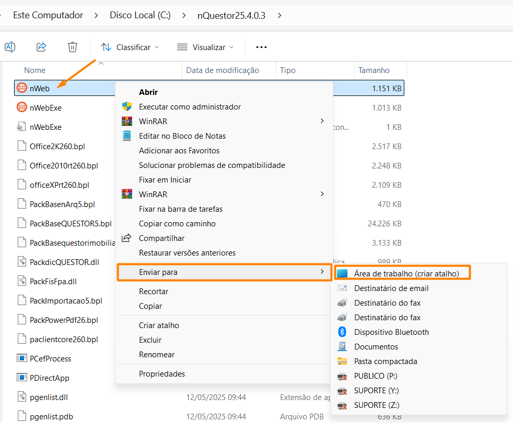This screenshot has width=513, height=423.
Task: Click the Nome column header
Action: tap(35, 70)
